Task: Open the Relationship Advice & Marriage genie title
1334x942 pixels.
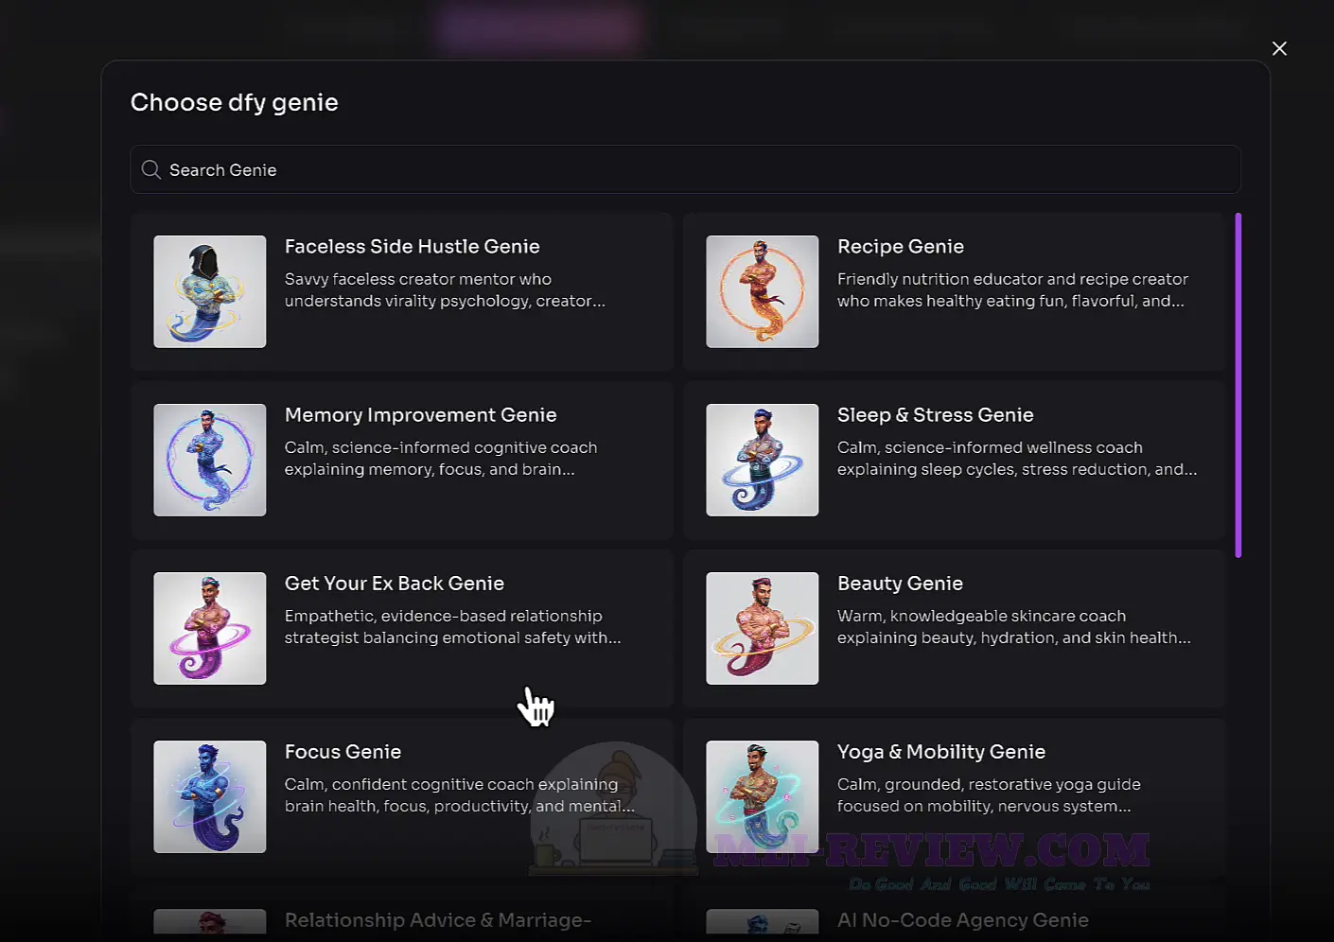Action: (x=438, y=920)
